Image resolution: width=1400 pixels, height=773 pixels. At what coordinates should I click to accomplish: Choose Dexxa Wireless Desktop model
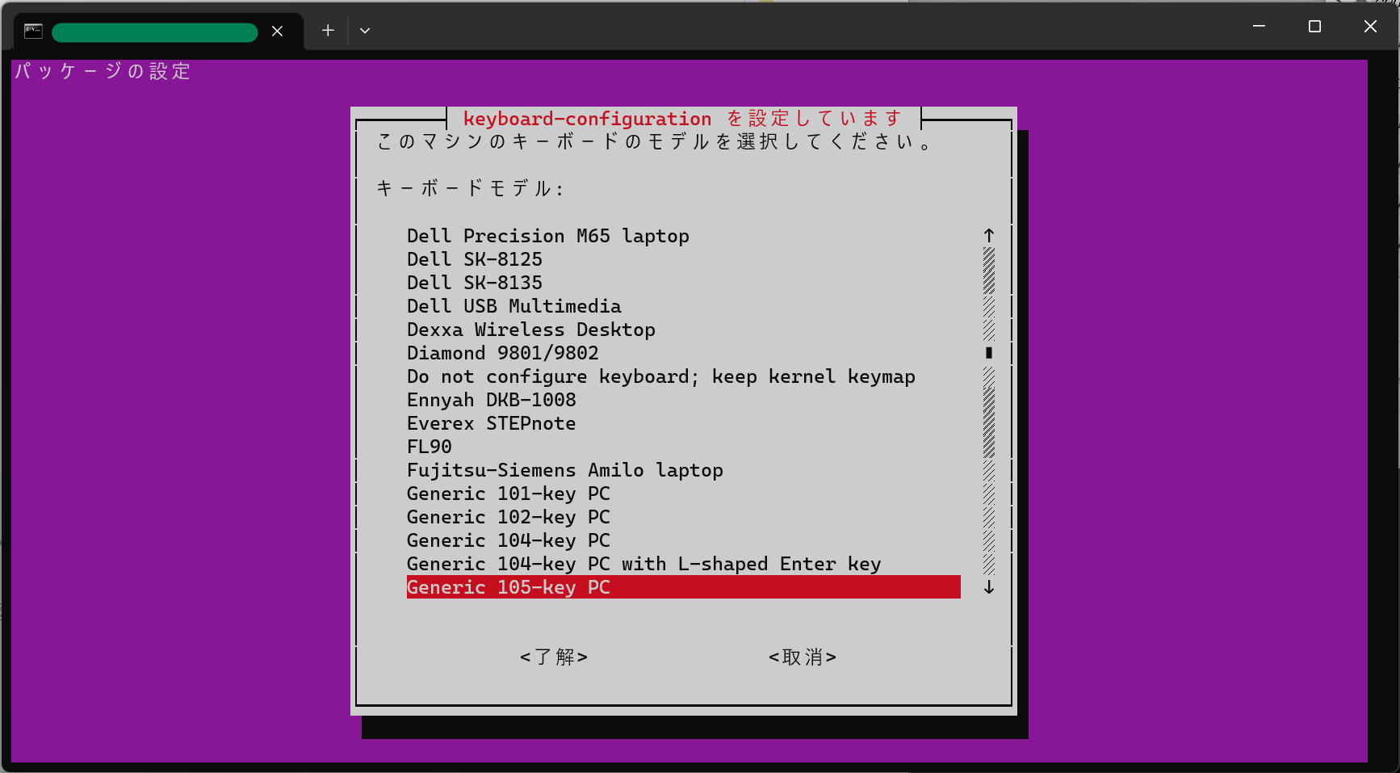click(530, 330)
